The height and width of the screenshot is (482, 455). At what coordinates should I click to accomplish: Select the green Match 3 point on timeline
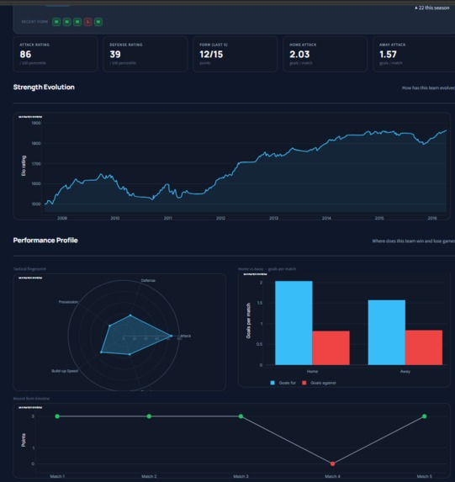point(241,416)
